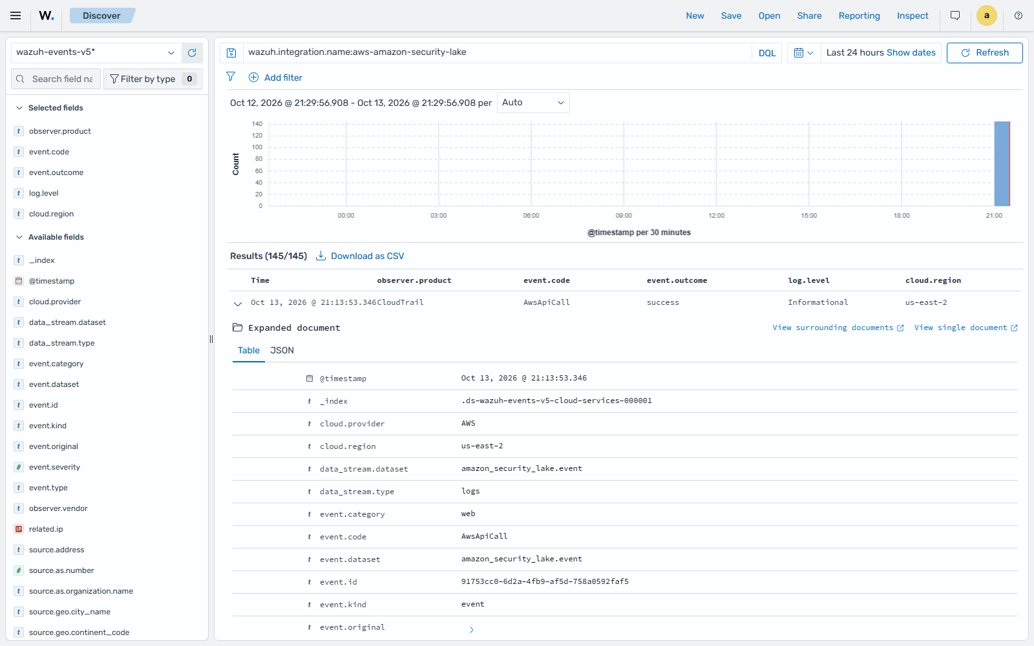Click the Discover breadcrumb
Image resolution: width=1034 pixels, height=646 pixels.
tap(101, 16)
